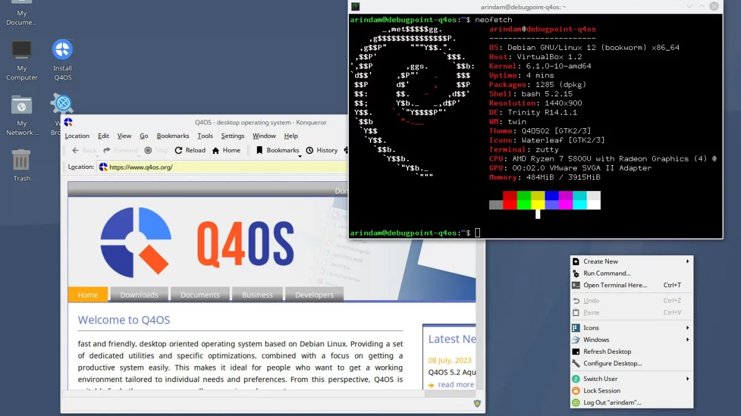Click the Forward arrow in Konqueror's toolbar

(x=107, y=150)
